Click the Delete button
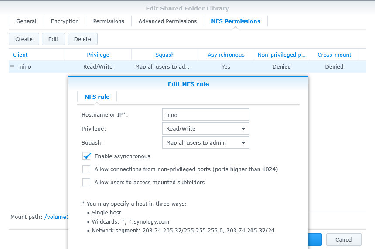This screenshot has width=375, height=249. coord(82,39)
